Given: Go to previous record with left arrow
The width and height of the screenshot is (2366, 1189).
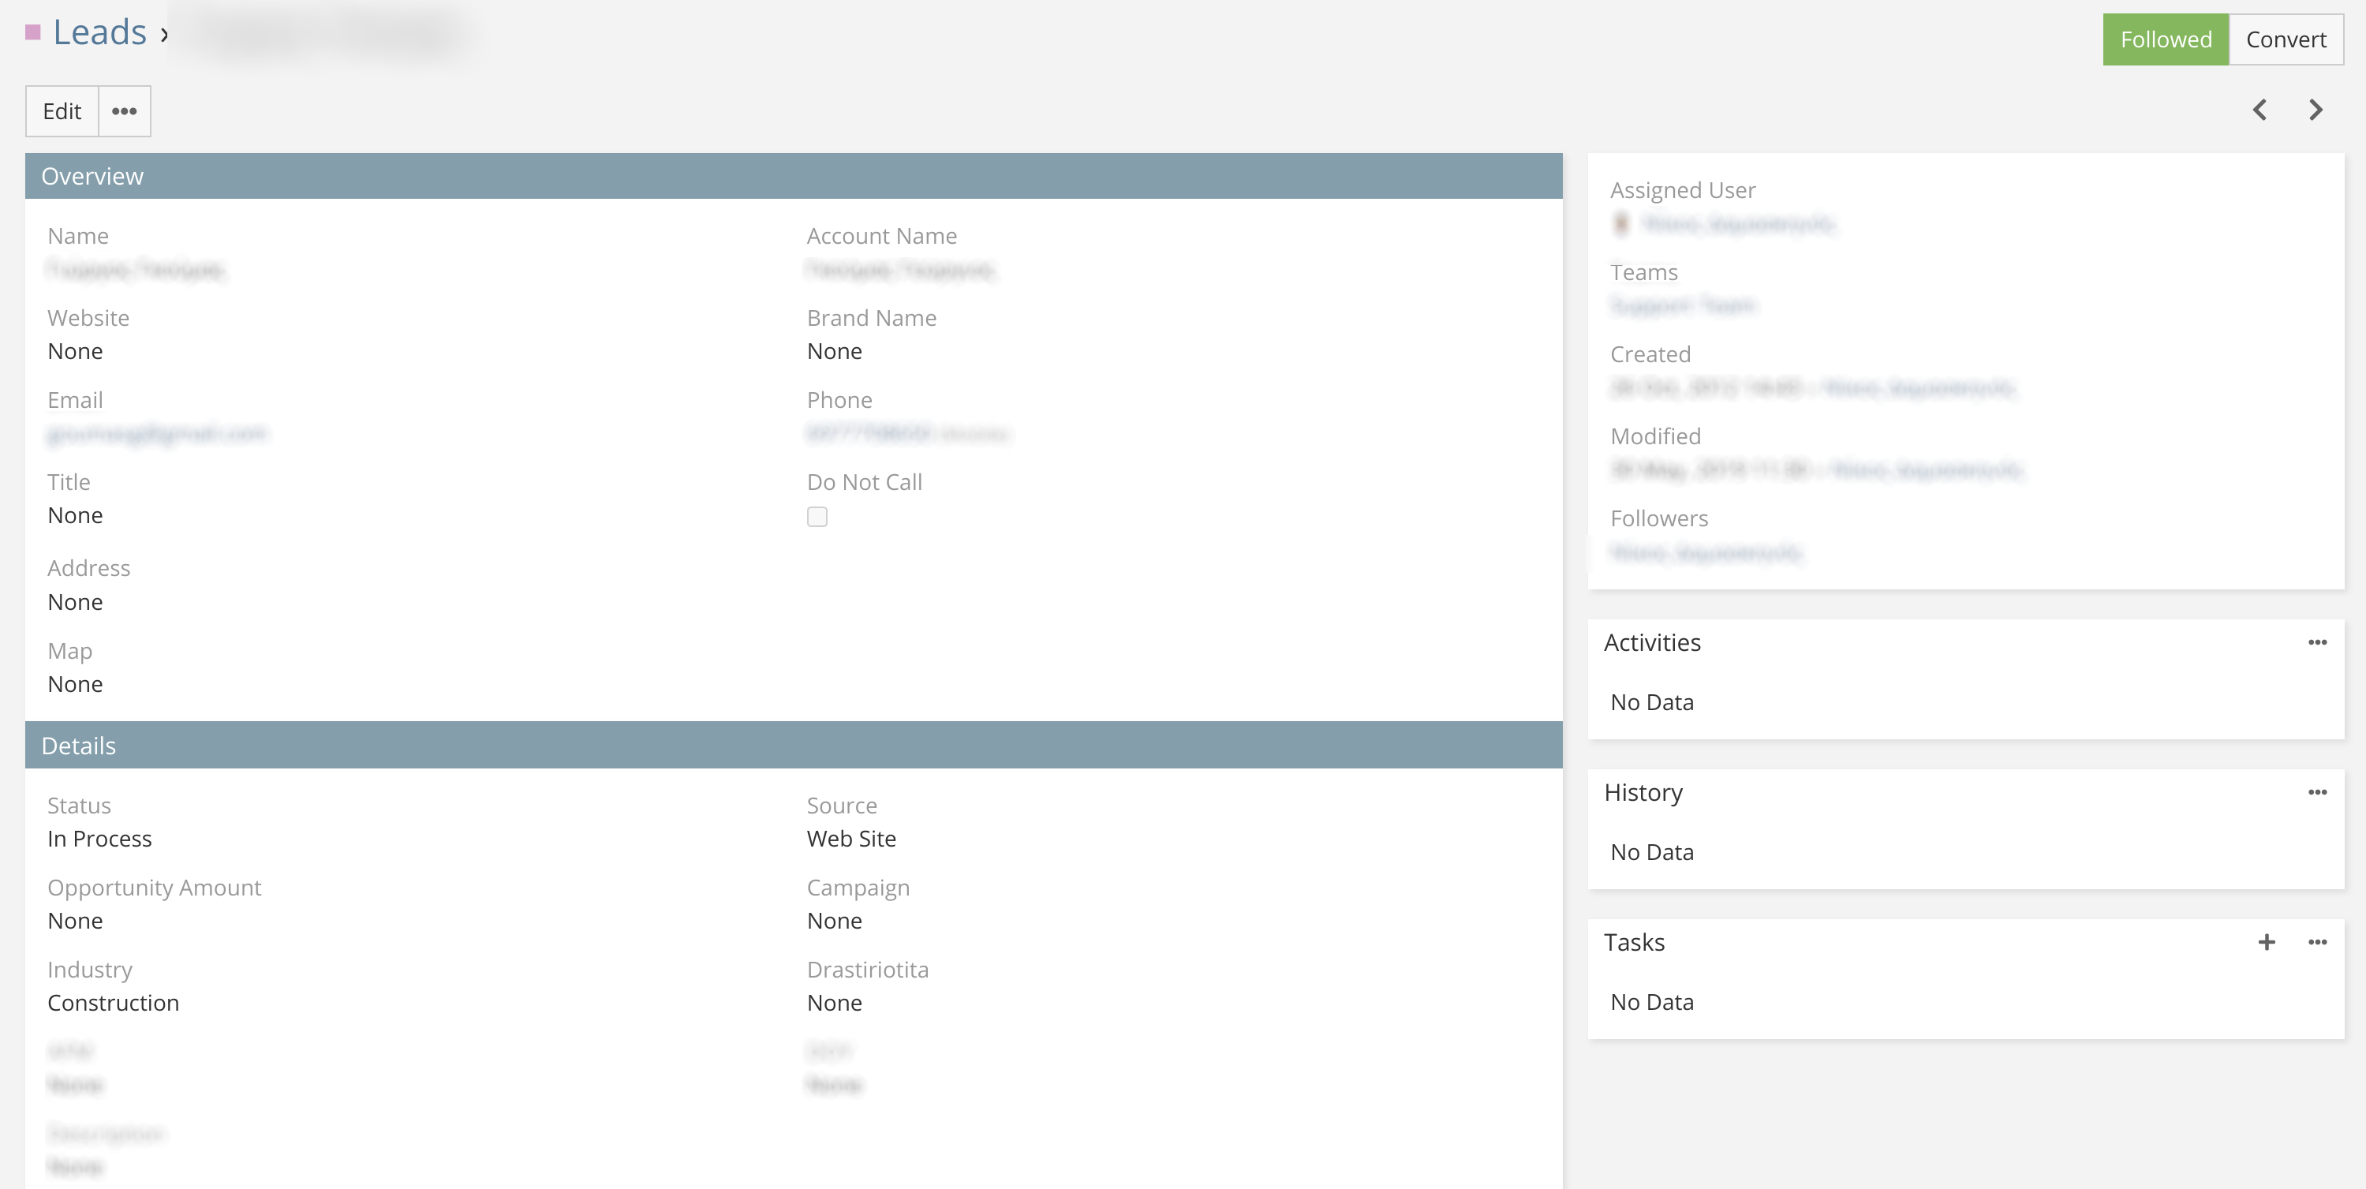Looking at the screenshot, I should click(2259, 110).
